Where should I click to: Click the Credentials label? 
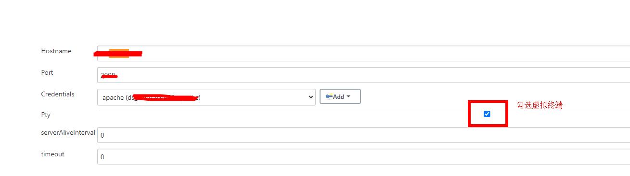coord(58,94)
